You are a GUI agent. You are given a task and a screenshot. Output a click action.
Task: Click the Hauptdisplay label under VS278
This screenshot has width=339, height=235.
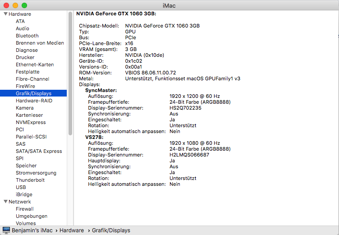pyautogui.click(x=104, y=161)
